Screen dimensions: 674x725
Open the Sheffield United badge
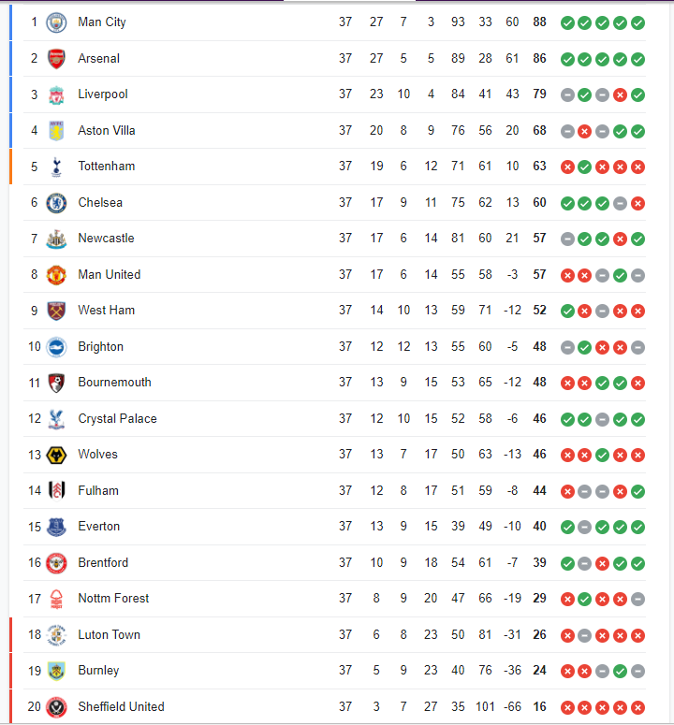tap(56, 707)
